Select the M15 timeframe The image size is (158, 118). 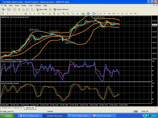(x=109, y=14)
